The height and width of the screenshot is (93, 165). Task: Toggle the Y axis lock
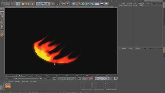(43, 4)
